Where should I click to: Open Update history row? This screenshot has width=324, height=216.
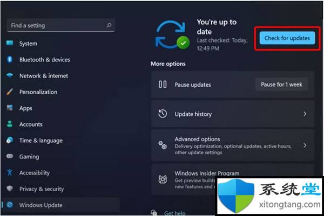tap(233, 114)
